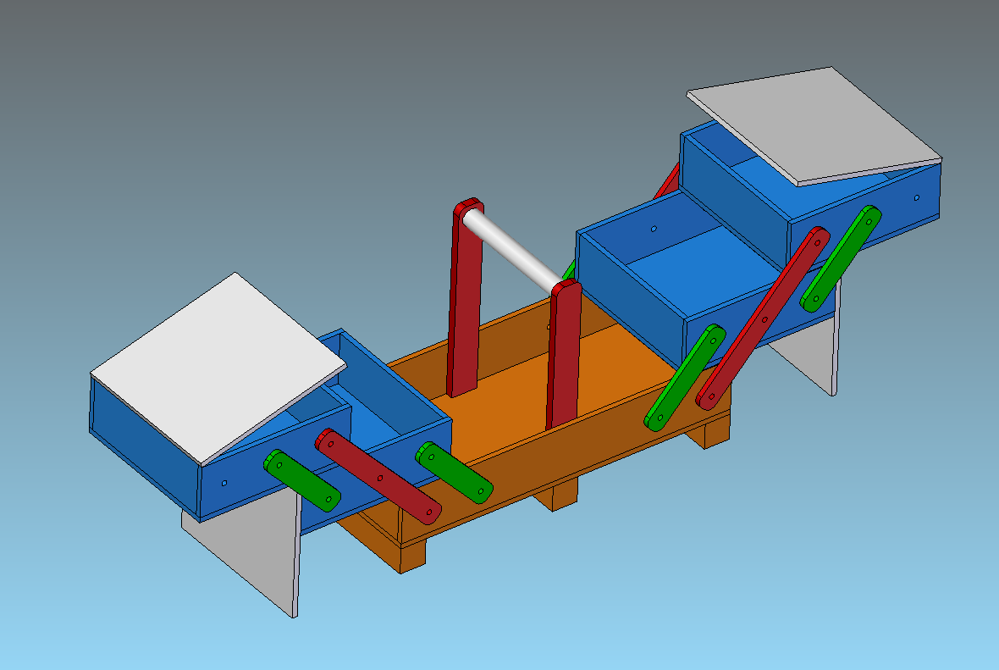
Task: Select the long red link arm on right side
Action: pyautogui.click(x=762, y=318)
